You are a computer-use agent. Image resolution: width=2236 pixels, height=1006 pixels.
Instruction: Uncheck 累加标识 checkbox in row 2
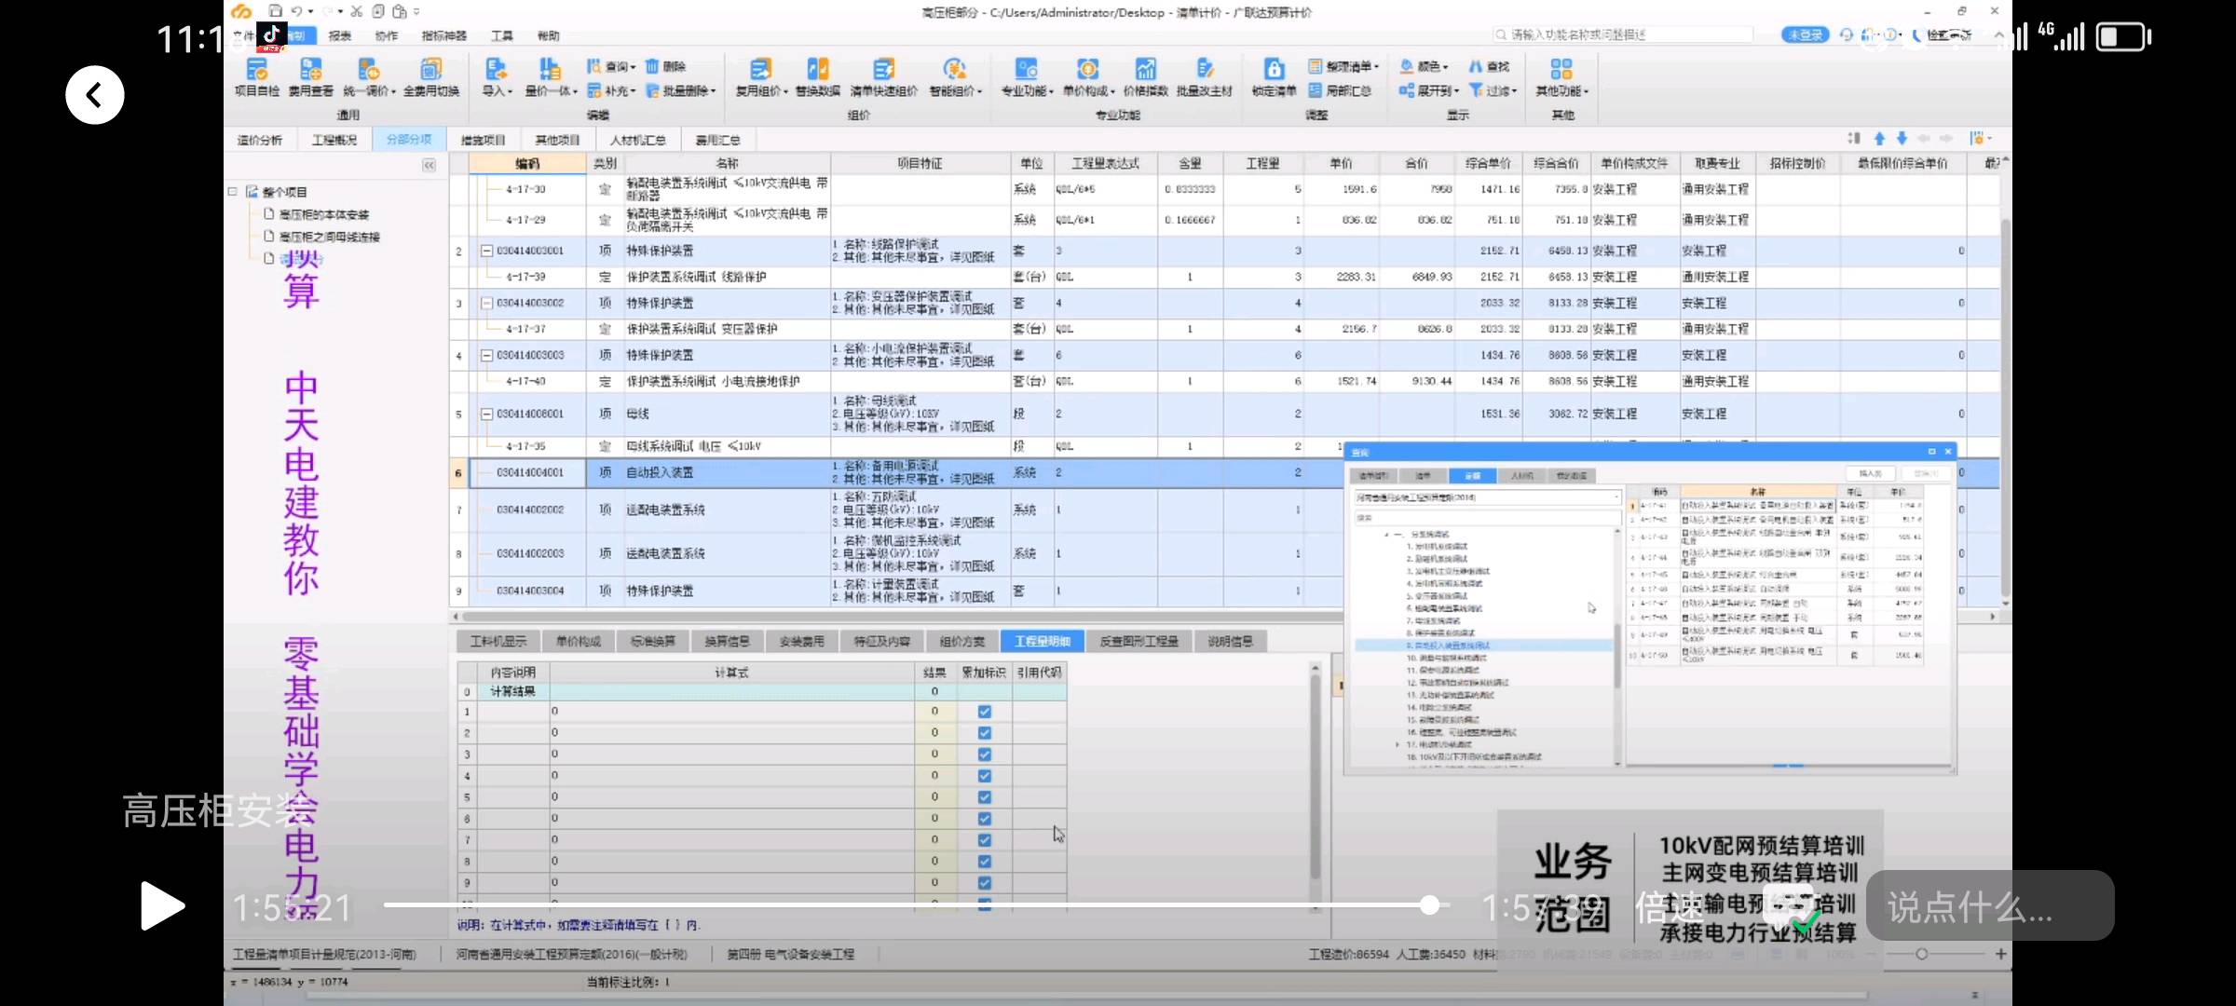pos(985,733)
